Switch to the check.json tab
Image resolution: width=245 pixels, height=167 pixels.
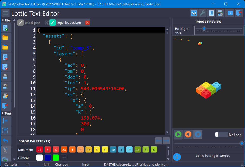[33, 23]
